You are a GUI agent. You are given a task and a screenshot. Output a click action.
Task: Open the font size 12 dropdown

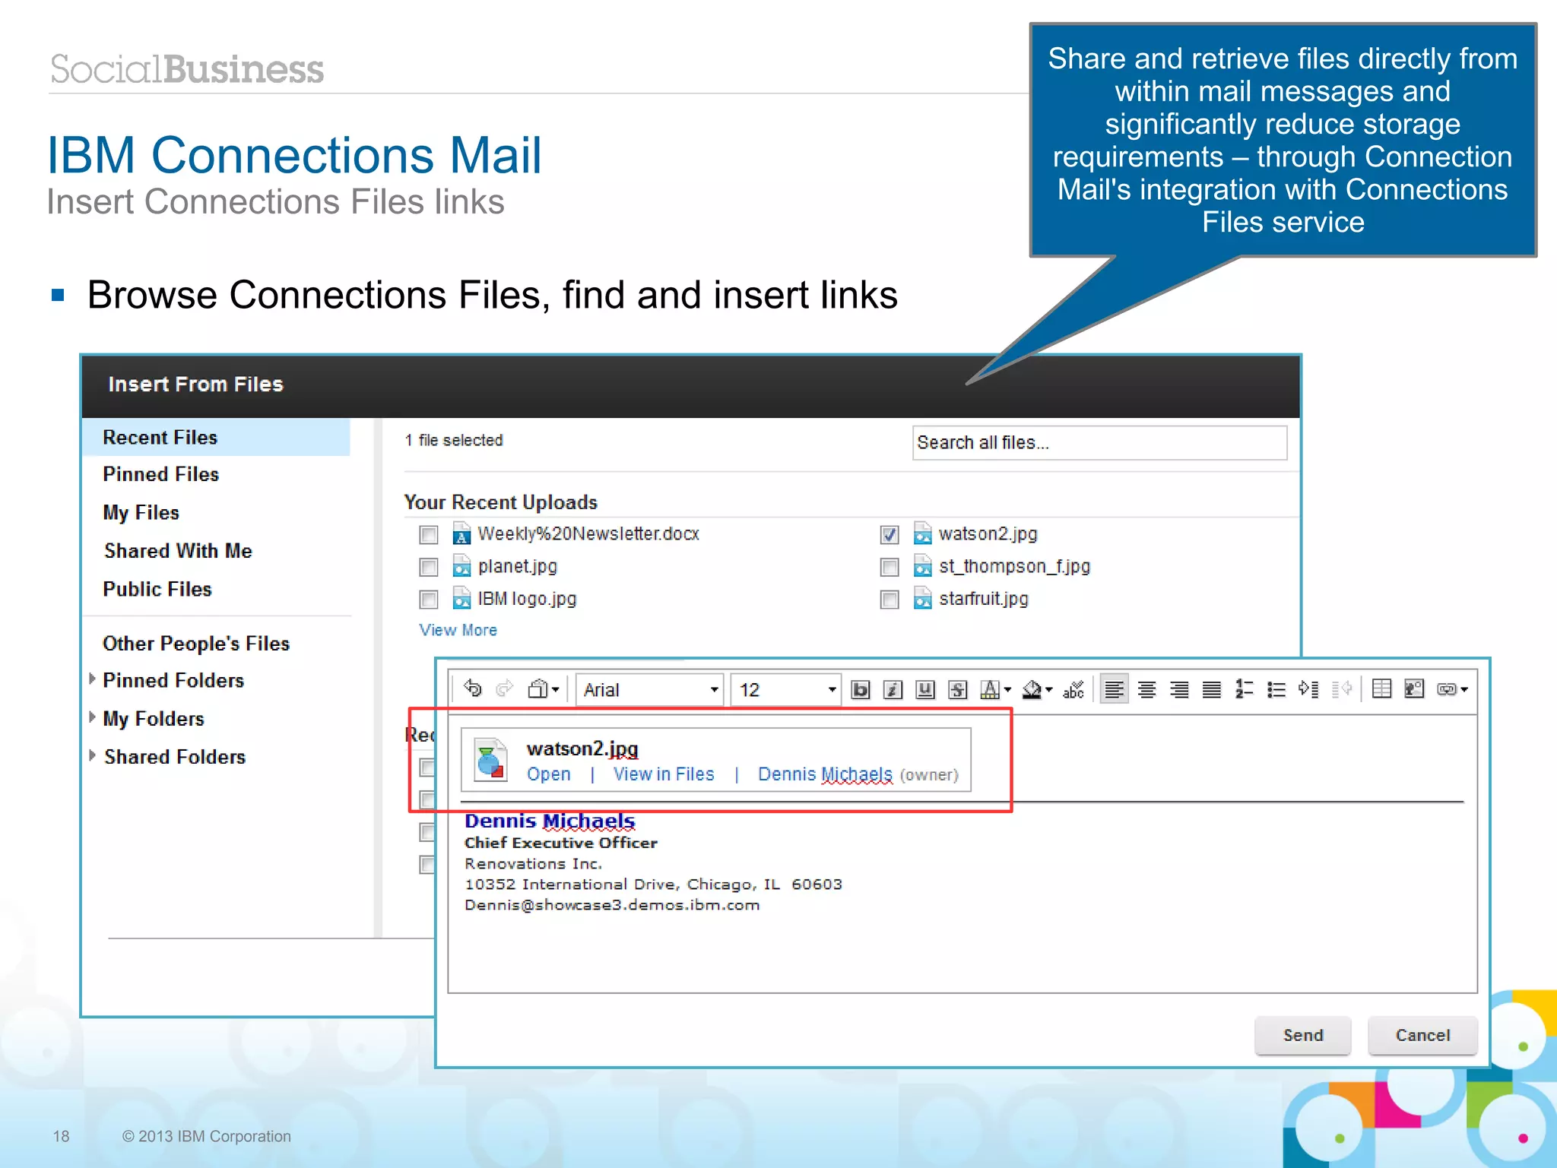[785, 690]
